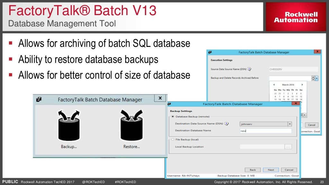329x185 pixels.
Task: Select day 1 in the March calendar
Action: tap(284, 93)
